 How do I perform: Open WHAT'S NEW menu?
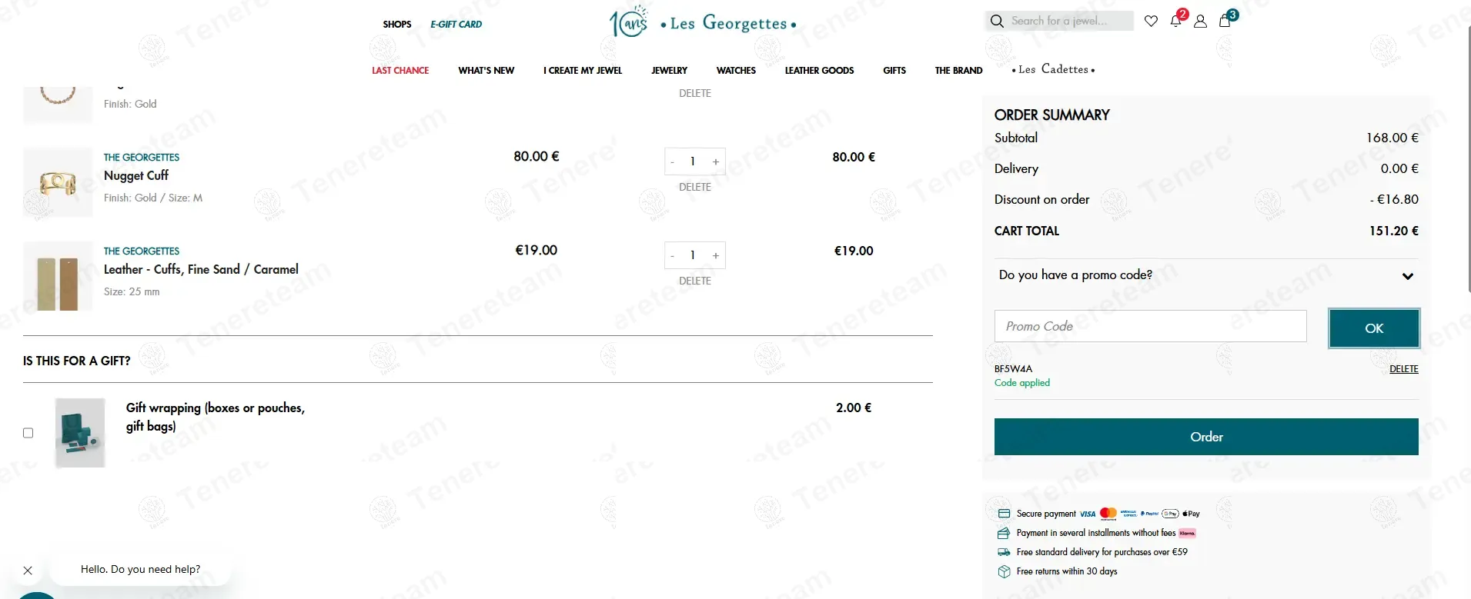(x=486, y=71)
